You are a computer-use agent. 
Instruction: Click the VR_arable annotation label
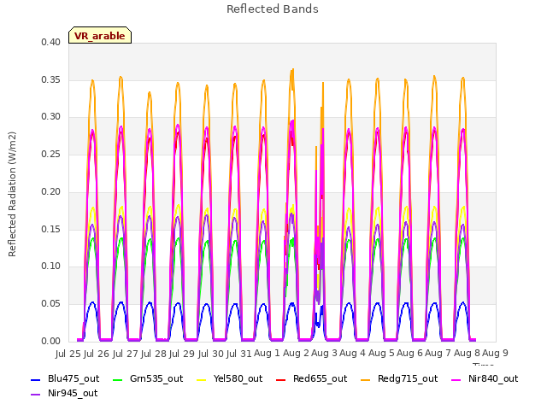tap(100, 35)
